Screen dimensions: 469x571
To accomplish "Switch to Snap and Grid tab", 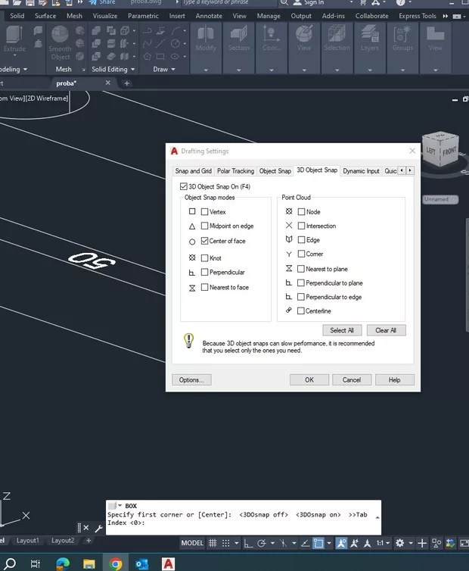I will (x=193, y=171).
